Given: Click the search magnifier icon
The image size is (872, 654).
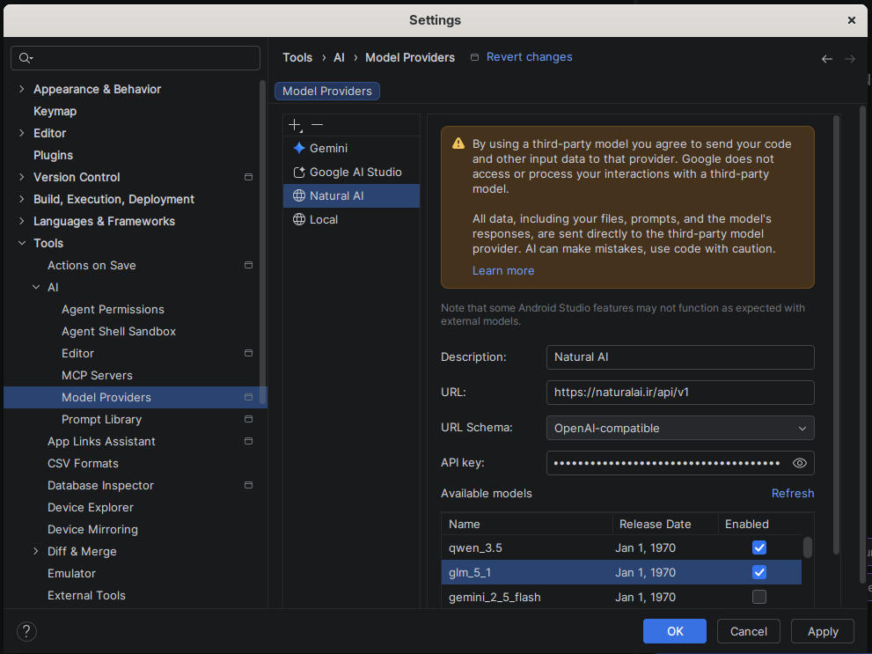Looking at the screenshot, I should click(25, 58).
